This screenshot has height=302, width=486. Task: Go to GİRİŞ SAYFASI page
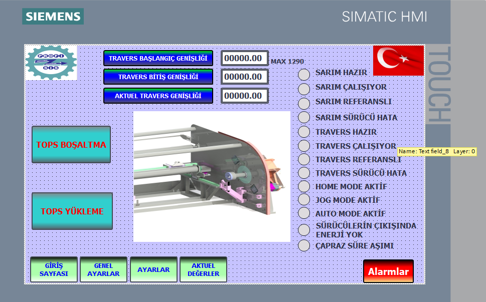point(54,269)
